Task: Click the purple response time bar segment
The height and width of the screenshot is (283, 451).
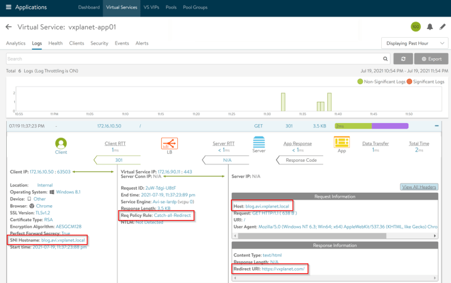Action: point(390,125)
